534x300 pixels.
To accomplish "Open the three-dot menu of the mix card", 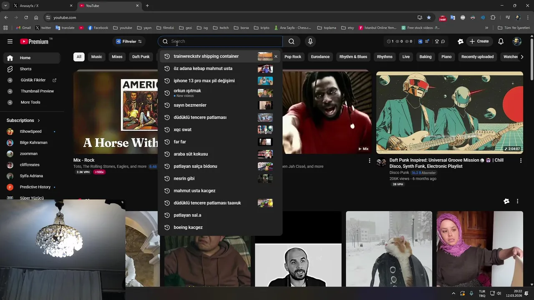I will (x=369, y=160).
